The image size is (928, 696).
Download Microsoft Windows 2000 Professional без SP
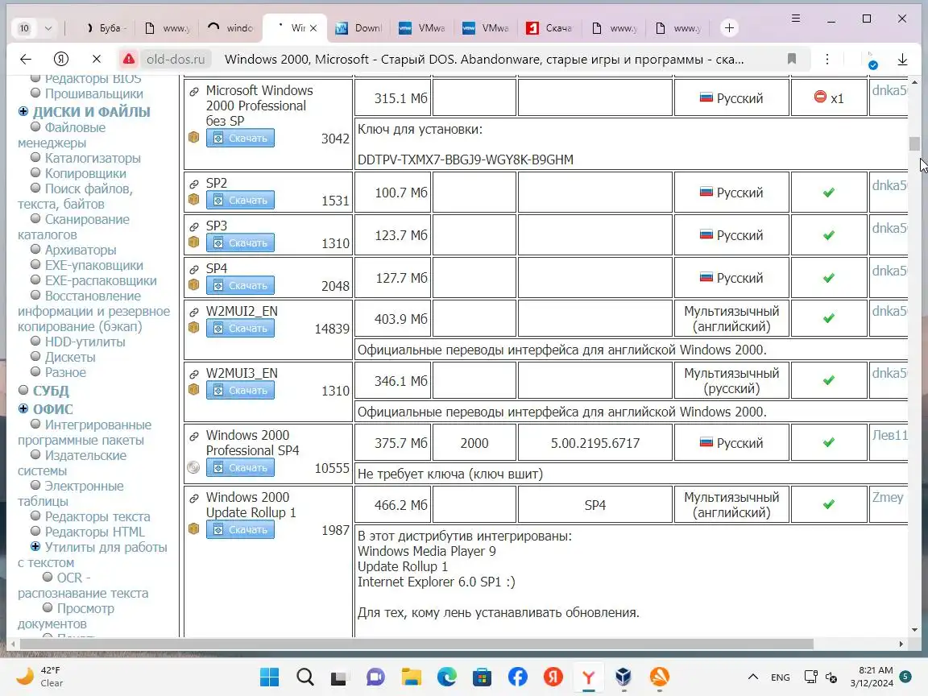240,138
